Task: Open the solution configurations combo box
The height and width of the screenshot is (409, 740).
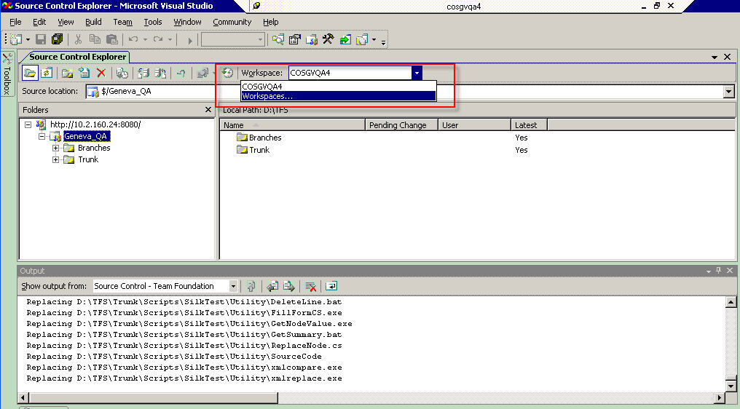Action: (x=232, y=39)
